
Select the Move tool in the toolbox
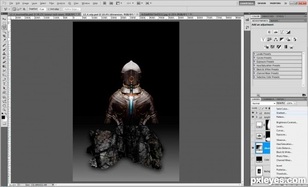[x=4, y=19]
